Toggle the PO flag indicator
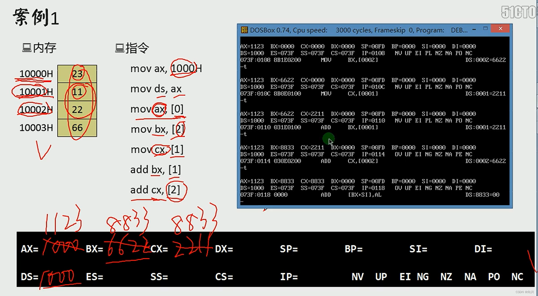This screenshot has width=538, height=296. point(494,277)
